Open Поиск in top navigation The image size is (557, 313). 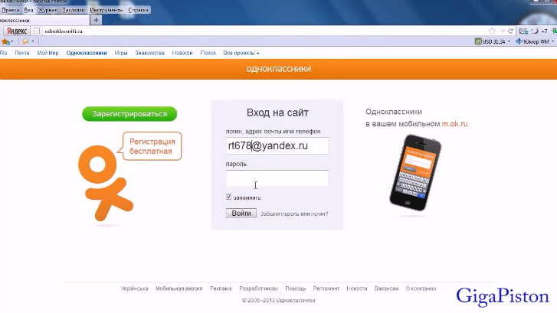click(208, 53)
